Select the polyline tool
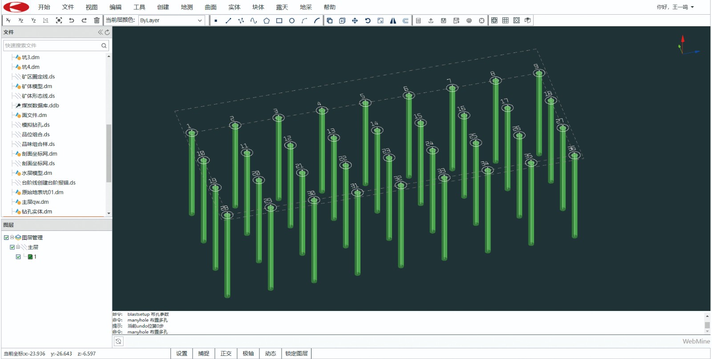712x359 pixels. coord(241,20)
